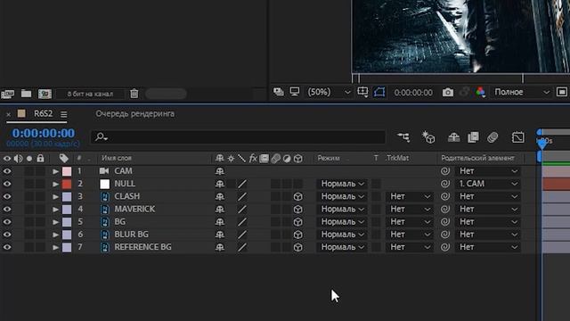
Task: Click the timeline current time 0:00:00:00
Action: coord(44,133)
